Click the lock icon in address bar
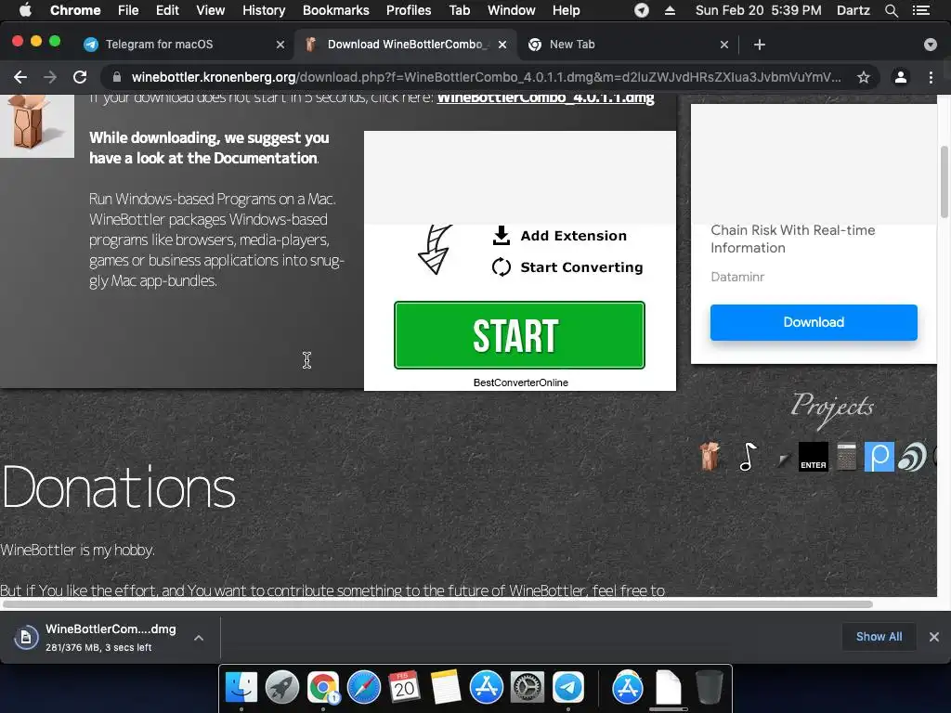Image resolution: width=951 pixels, height=713 pixels. tap(117, 77)
